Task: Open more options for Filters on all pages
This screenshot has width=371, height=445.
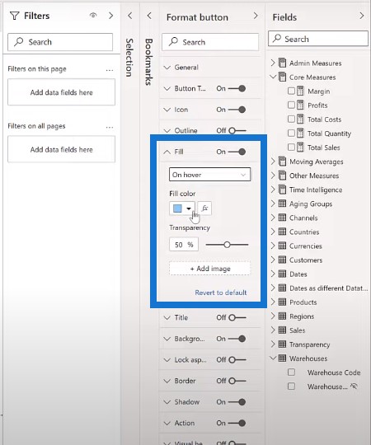Action: point(110,127)
